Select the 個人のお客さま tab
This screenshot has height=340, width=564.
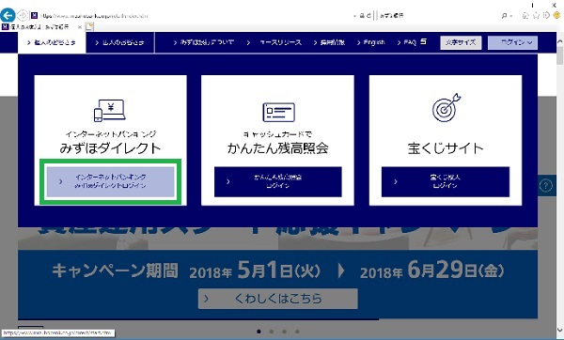[x=52, y=42]
